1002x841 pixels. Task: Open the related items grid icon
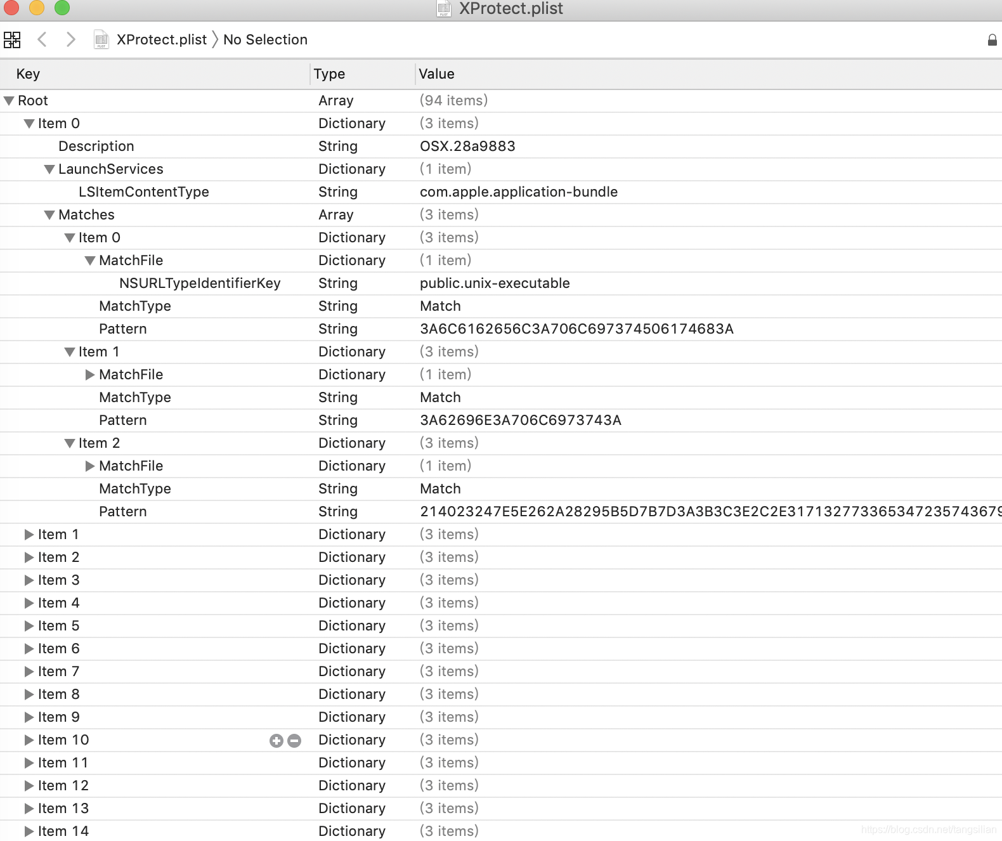(x=12, y=40)
